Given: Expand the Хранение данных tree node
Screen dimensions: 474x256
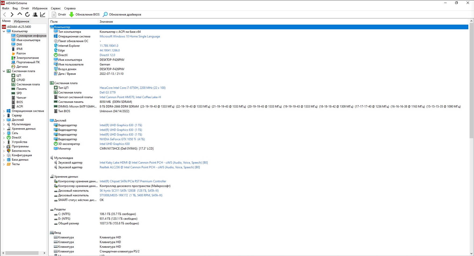Looking at the screenshot, I should (x=4, y=129).
